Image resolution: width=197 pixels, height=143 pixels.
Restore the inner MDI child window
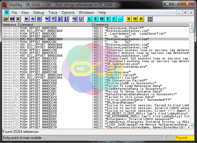point(185,13)
